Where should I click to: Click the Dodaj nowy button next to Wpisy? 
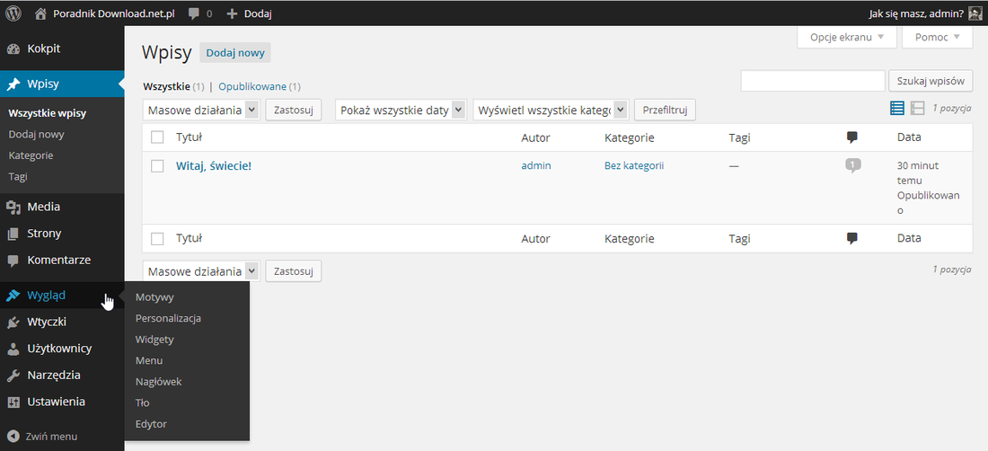tap(235, 53)
